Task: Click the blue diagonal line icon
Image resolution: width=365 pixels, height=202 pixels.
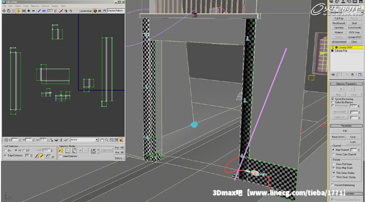Action: pos(39,11)
